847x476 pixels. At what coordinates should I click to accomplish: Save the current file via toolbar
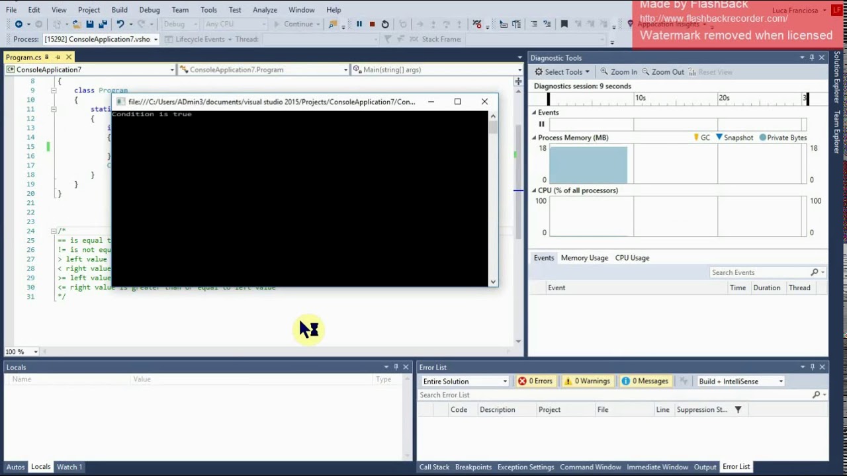[x=90, y=24]
